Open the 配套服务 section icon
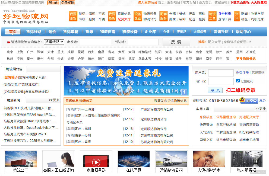This screenshot has width=269, height=176. 163,16
